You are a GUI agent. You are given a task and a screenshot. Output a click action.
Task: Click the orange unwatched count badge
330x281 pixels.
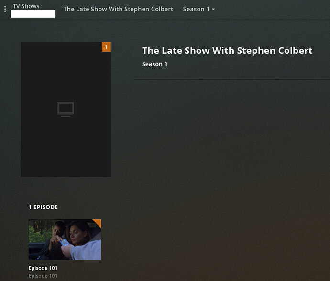tap(106, 47)
